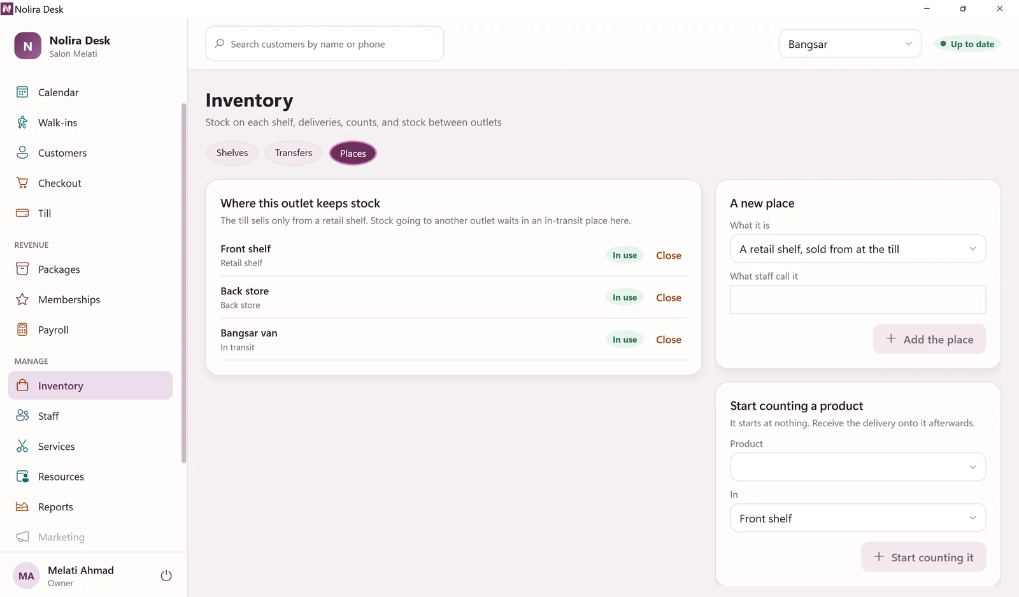Open the Packages icon
Image resolution: width=1019 pixels, height=597 pixels.
[22, 269]
